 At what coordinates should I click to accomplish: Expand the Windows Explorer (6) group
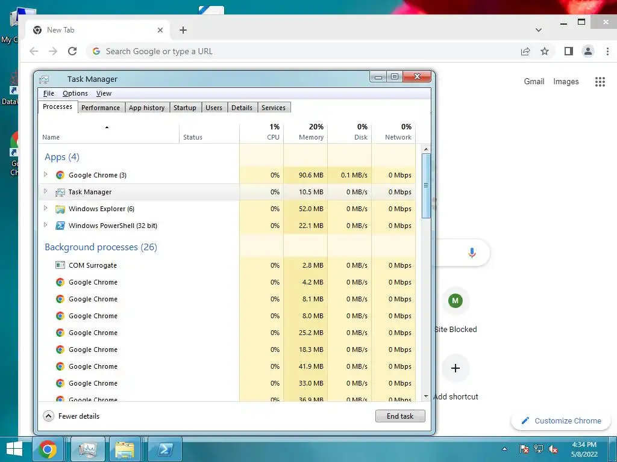[45, 208]
